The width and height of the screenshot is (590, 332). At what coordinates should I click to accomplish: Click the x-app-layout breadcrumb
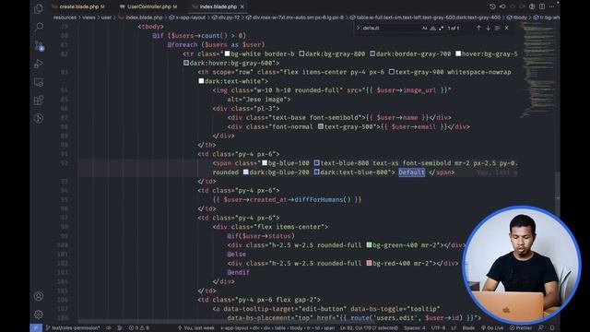187,18
